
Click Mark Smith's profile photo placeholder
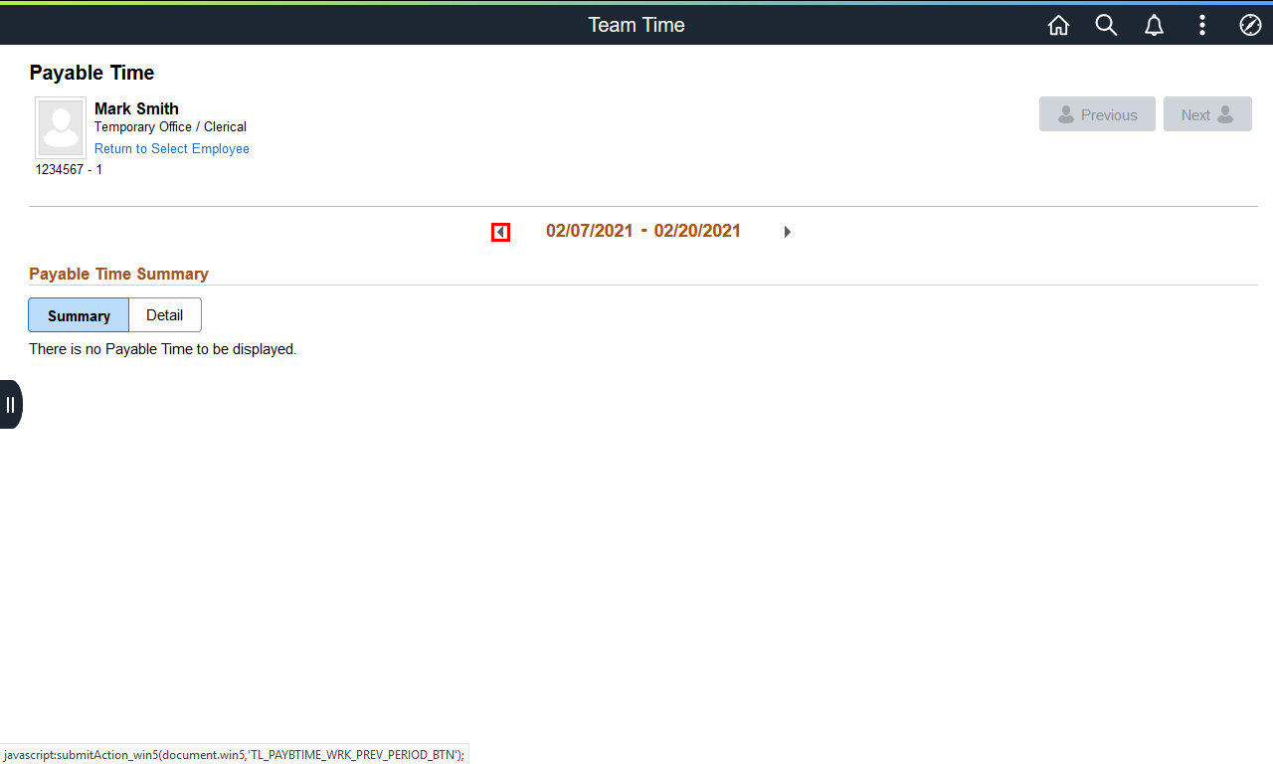click(x=61, y=127)
